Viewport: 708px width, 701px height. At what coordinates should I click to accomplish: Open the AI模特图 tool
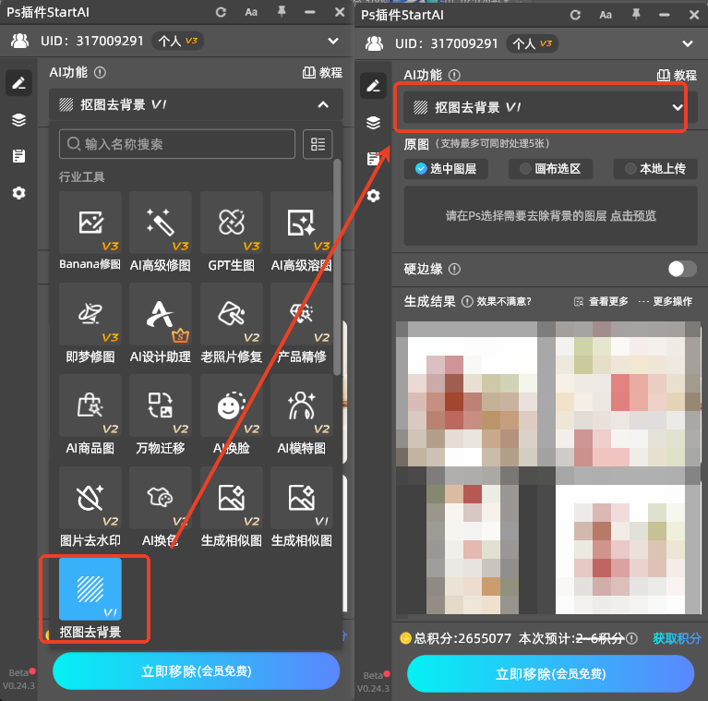click(301, 415)
